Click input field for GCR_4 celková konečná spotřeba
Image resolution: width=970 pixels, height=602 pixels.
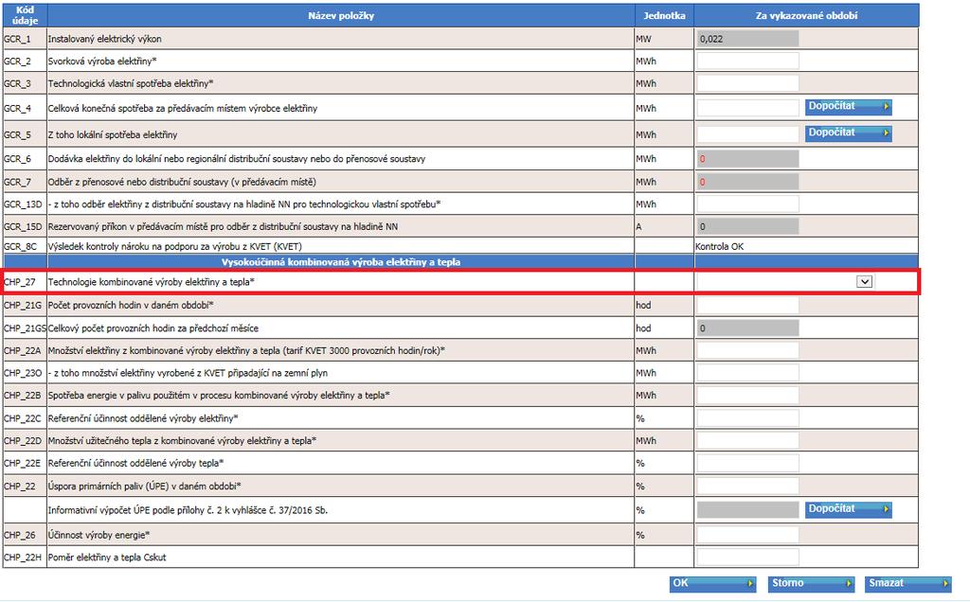coord(747,108)
